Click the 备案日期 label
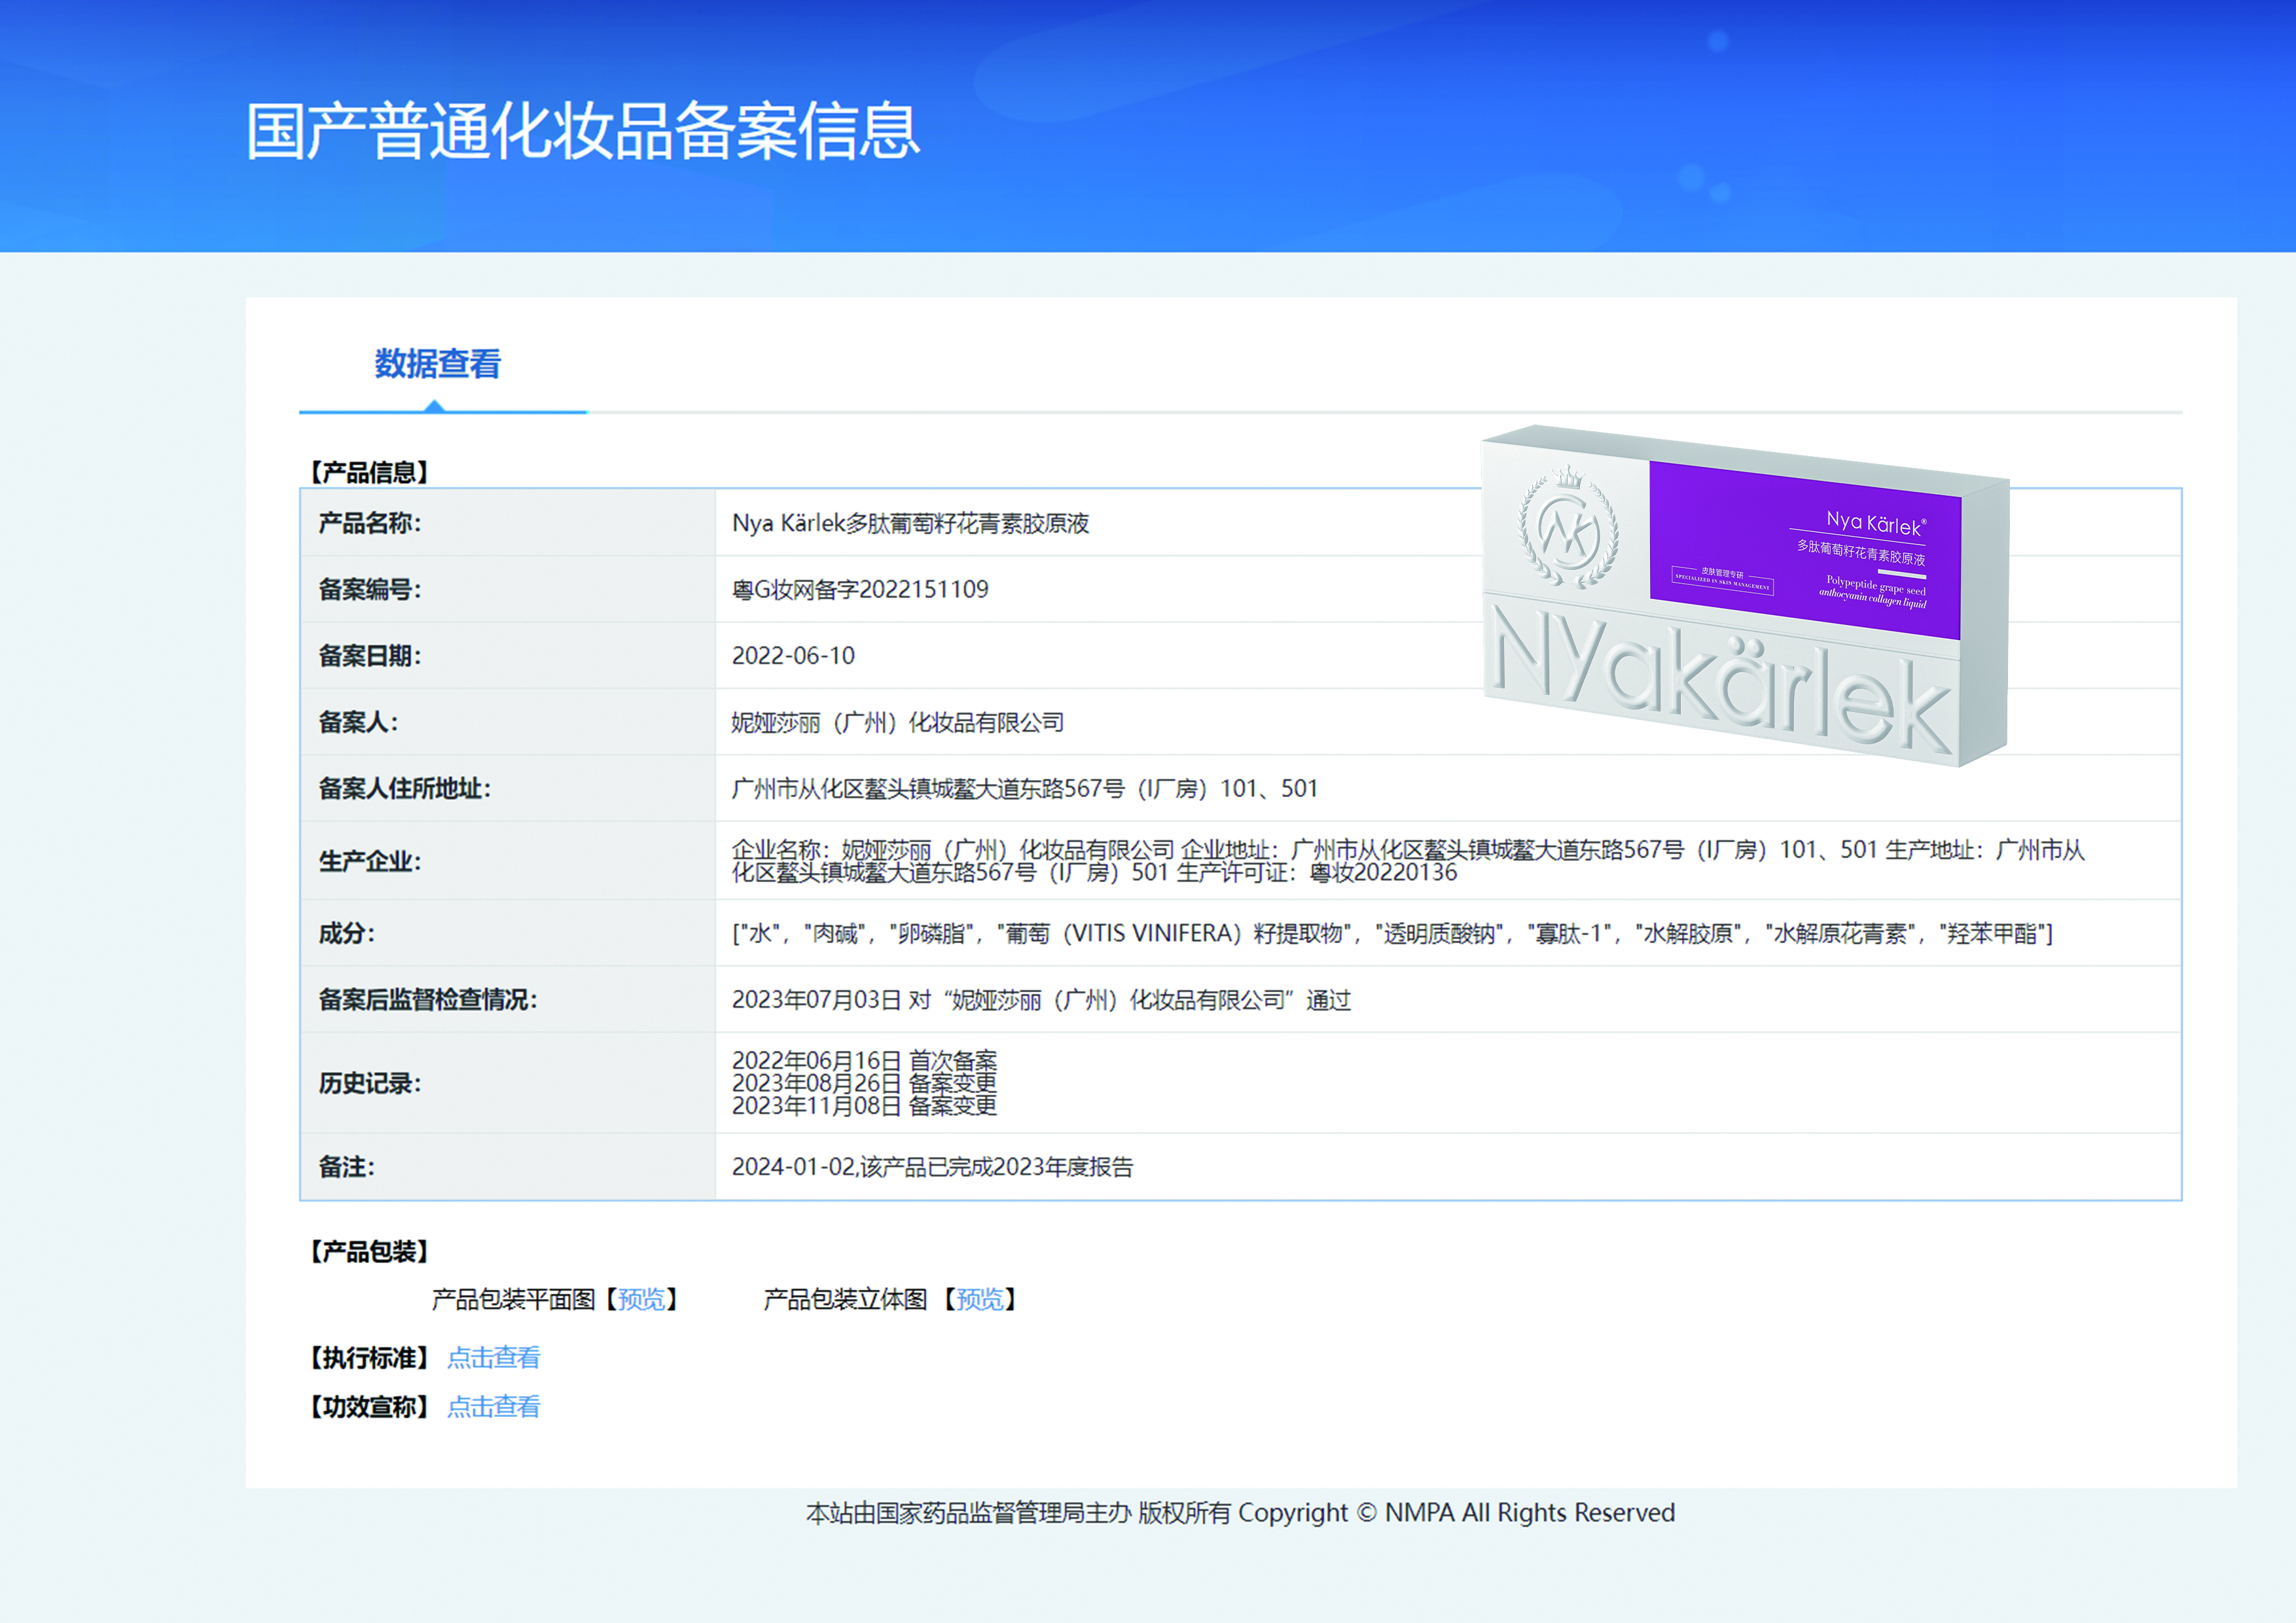Screen dimensions: 2296x1623 pyautogui.click(x=369, y=656)
